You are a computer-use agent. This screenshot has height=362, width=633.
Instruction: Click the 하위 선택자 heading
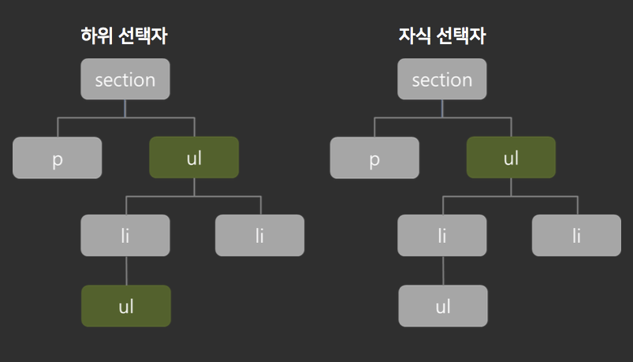(x=124, y=35)
